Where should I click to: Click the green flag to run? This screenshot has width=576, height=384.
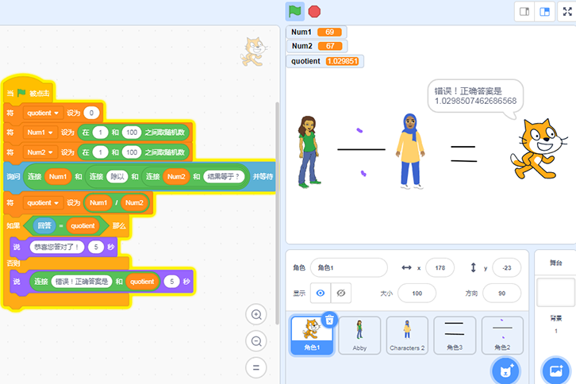point(294,11)
